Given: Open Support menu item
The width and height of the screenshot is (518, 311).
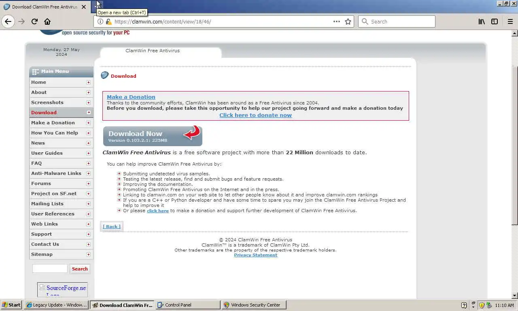Looking at the screenshot, I should pyautogui.click(x=61, y=234).
